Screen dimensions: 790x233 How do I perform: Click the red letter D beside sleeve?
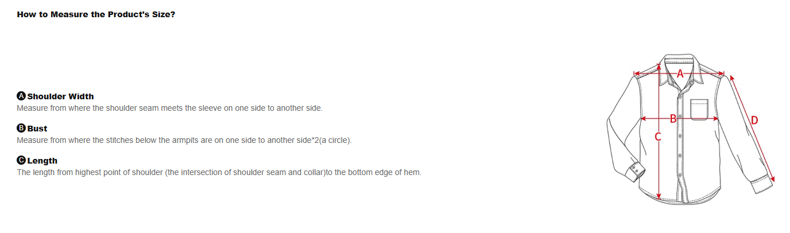(x=754, y=120)
